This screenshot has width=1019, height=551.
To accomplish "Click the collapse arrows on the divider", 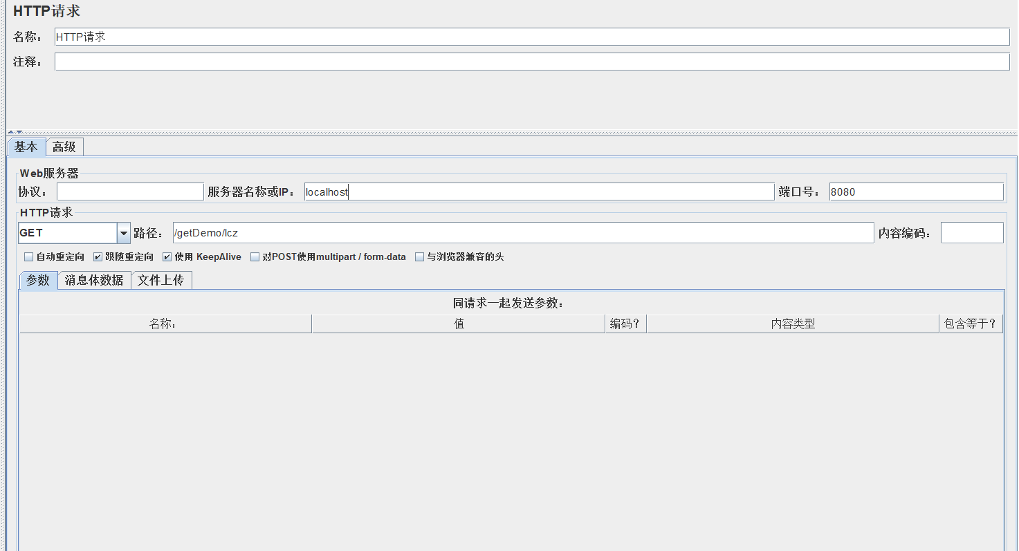I will (15, 131).
